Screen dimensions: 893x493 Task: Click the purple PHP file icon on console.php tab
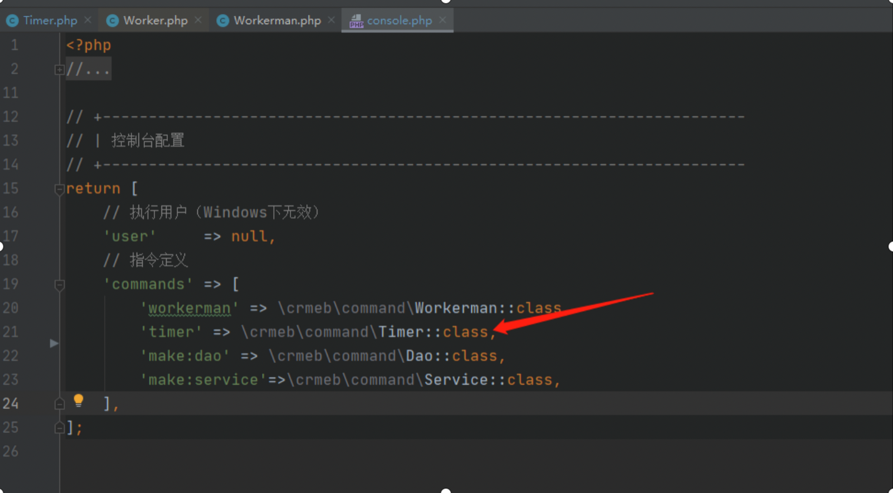(356, 20)
